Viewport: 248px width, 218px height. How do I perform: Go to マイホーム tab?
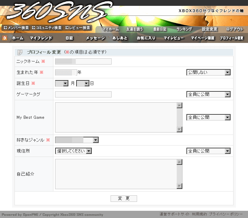tap(110, 30)
